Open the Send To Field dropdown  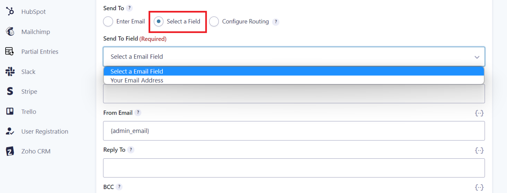pyautogui.click(x=294, y=57)
